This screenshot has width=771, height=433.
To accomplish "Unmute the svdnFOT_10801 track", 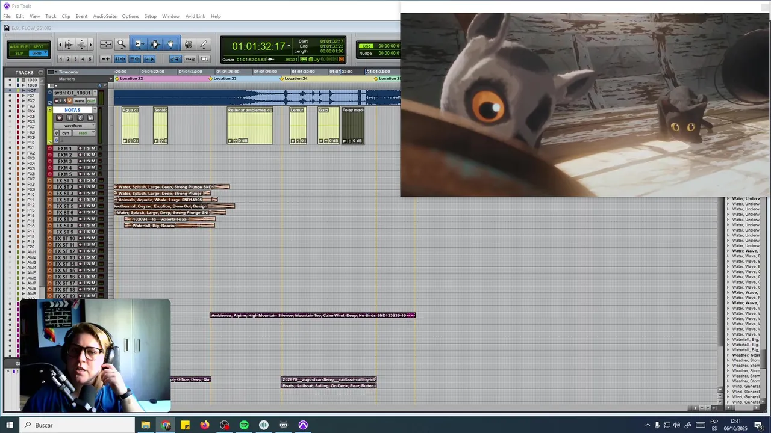I will [x=69, y=100].
